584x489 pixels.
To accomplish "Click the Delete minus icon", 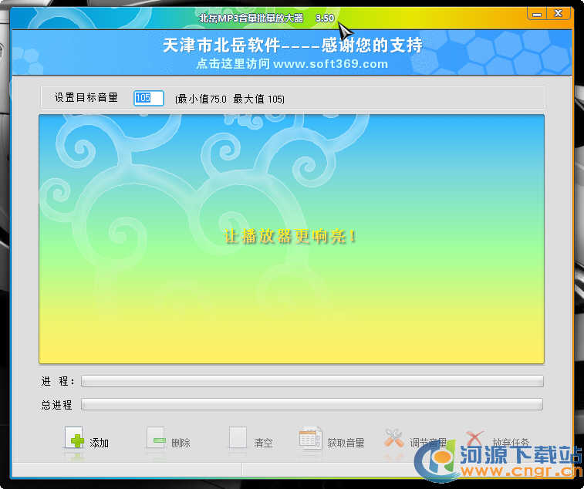I will (156, 437).
